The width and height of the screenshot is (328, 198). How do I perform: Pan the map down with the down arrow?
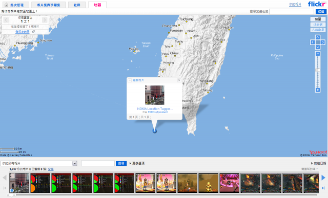click(x=318, y=47)
